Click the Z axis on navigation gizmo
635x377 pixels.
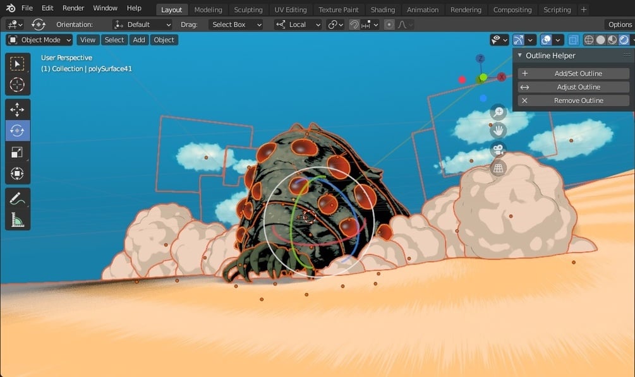(480, 58)
